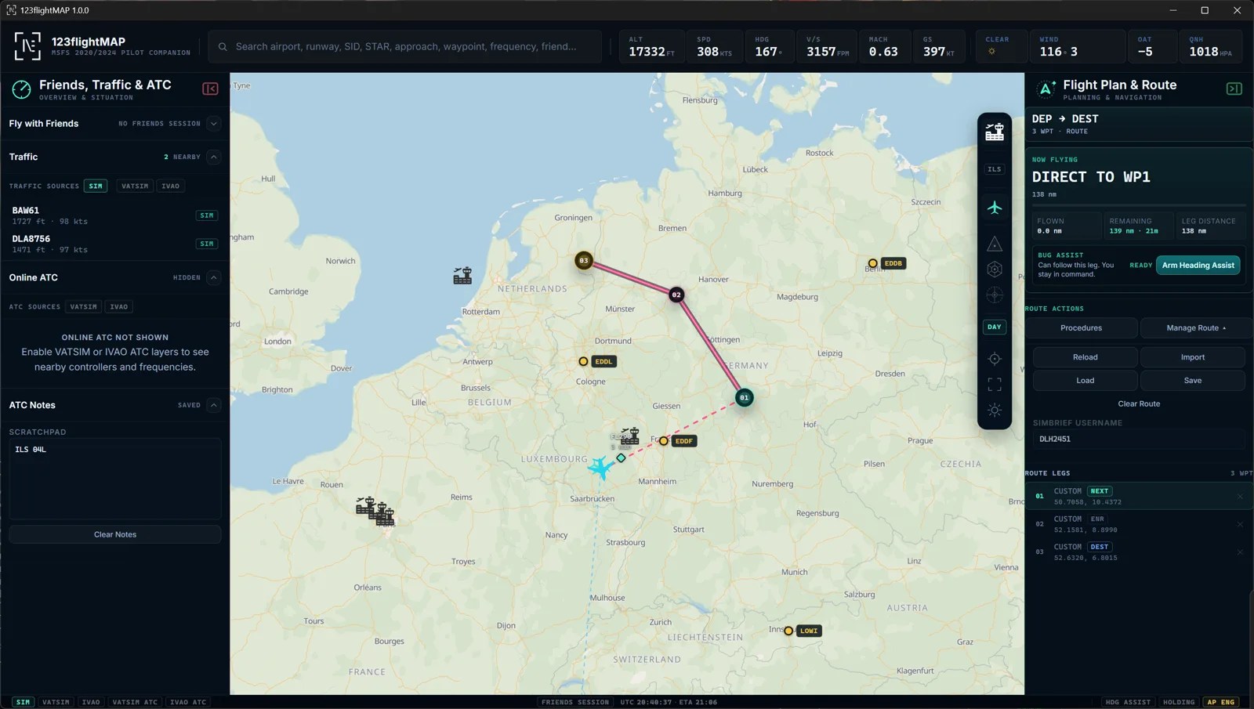Click the Arm Heading Assist button
1254x709 pixels.
point(1198,266)
